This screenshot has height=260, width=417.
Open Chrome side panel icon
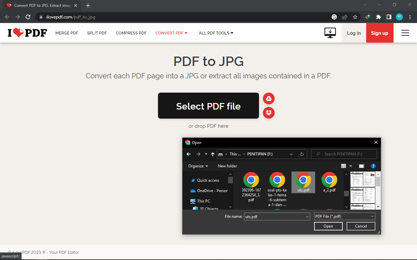(389, 17)
